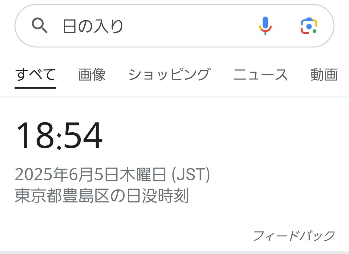Open the フィードバック link
This screenshot has height=254, width=349.
pos(294,236)
